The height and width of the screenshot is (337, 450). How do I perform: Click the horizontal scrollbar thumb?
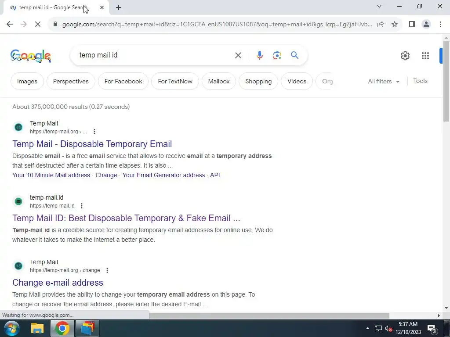point(269,315)
